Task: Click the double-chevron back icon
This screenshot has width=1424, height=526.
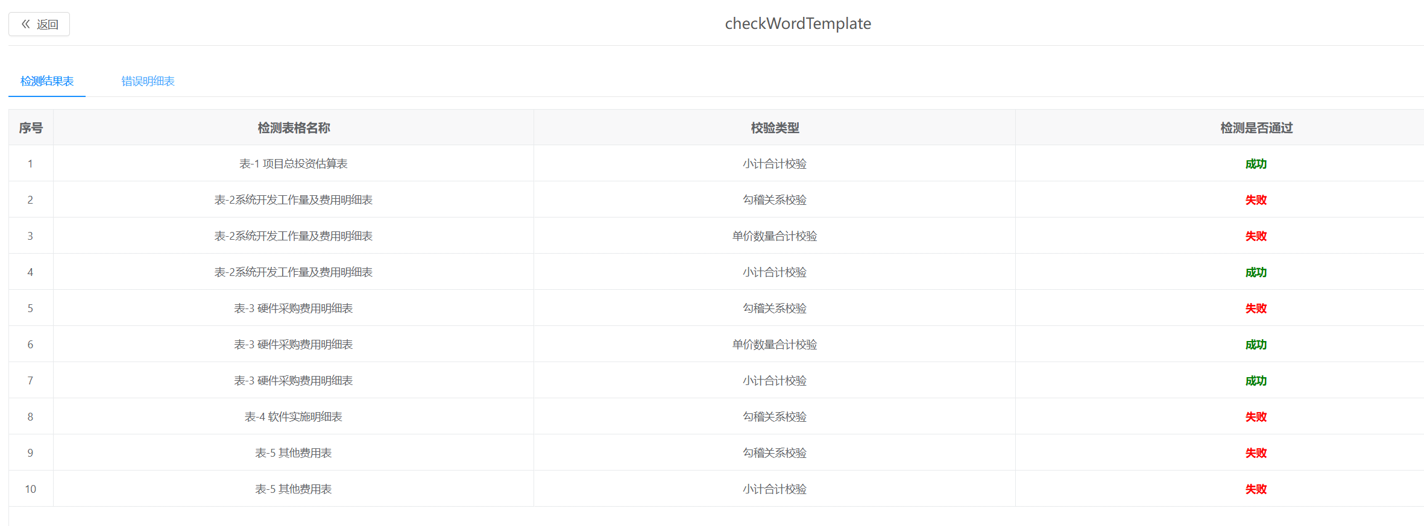Action: [25, 24]
